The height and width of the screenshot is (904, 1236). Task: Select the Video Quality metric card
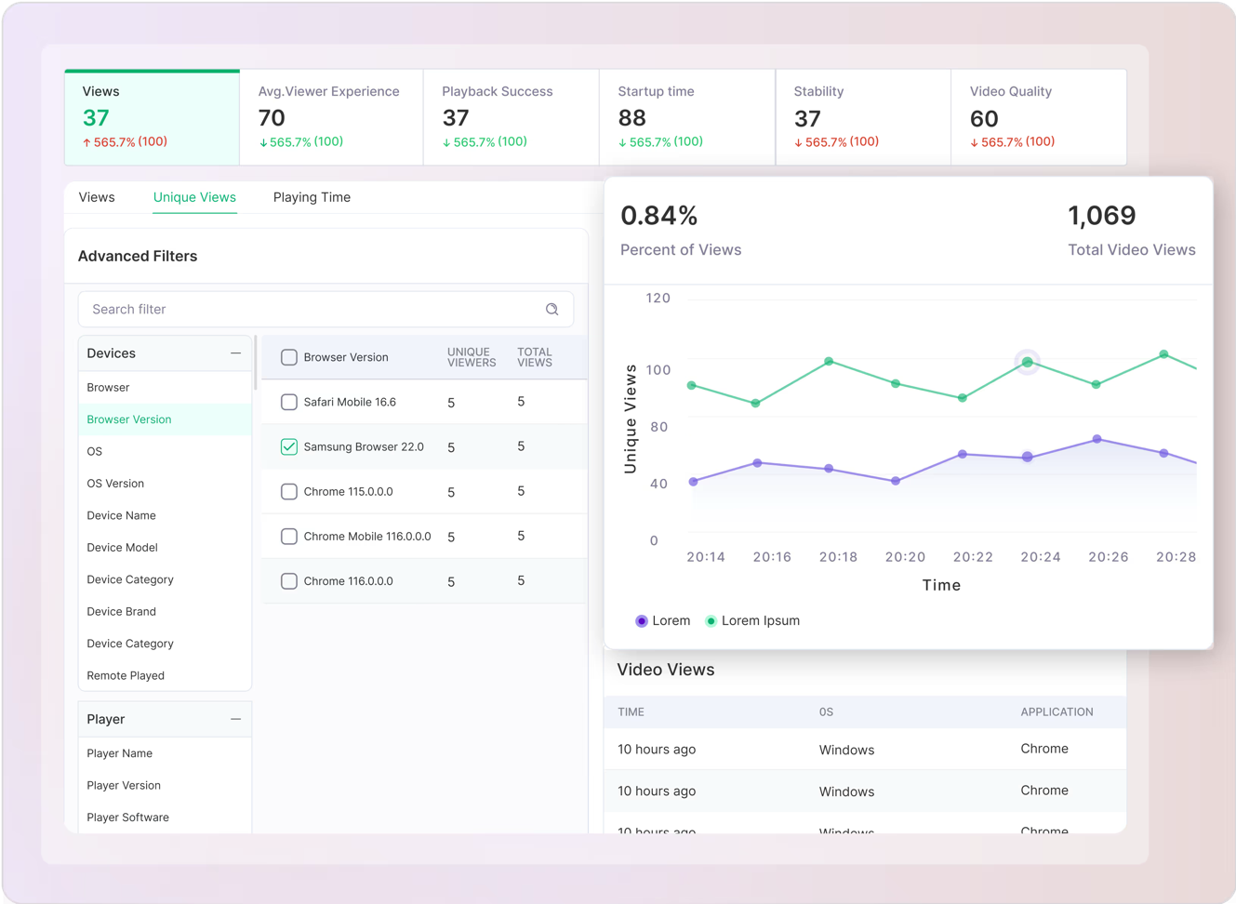coord(1039,117)
